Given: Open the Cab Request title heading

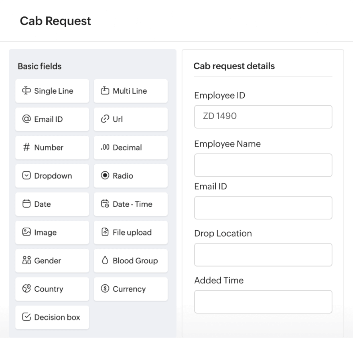Looking at the screenshot, I should tap(55, 21).
